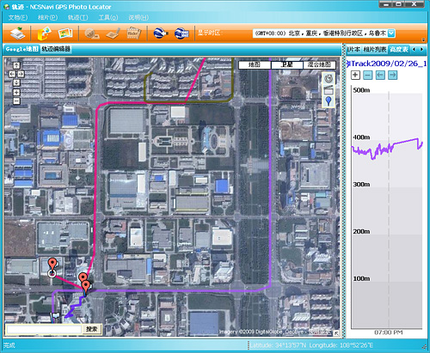
Task: Click the blue pin marker tool on map
Action: pyautogui.click(x=329, y=101)
